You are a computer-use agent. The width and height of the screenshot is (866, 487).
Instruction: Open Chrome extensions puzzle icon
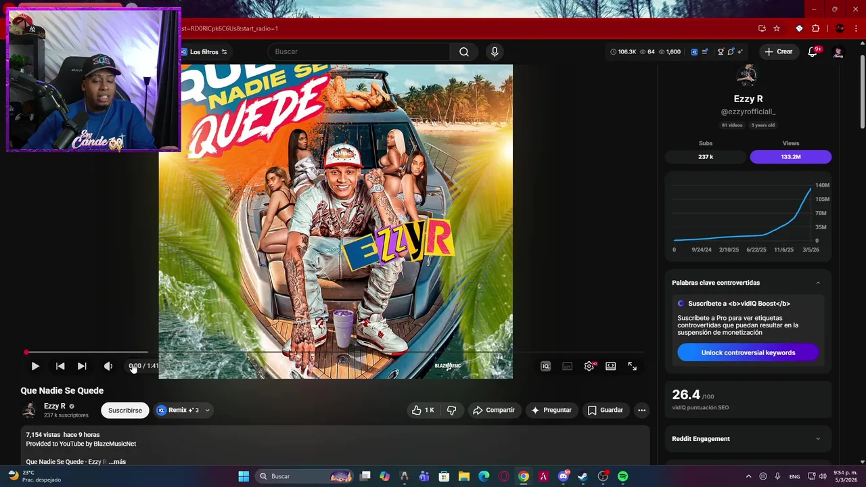pyautogui.click(x=815, y=28)
